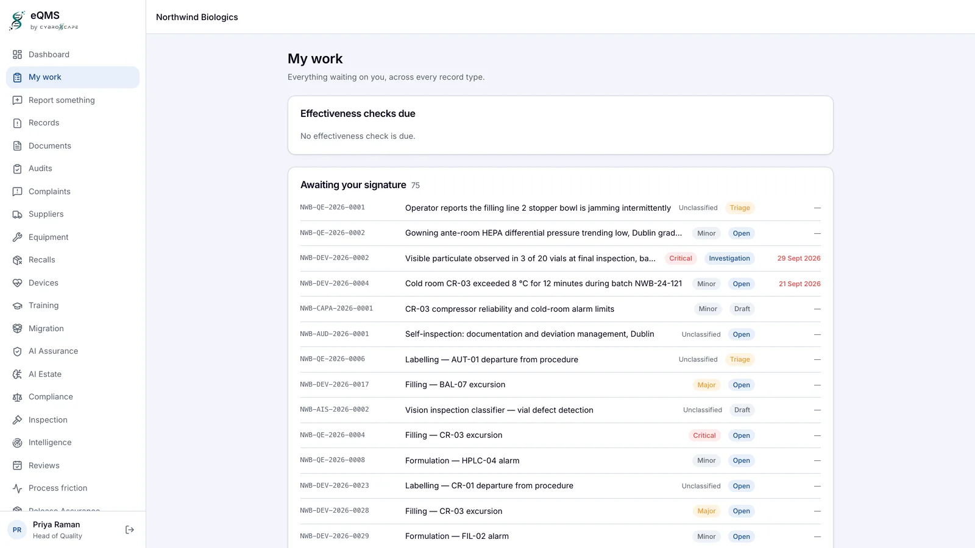Open Gowning ante-room HEPA record
Screen dimensions: 975x548
pos(560,233)
